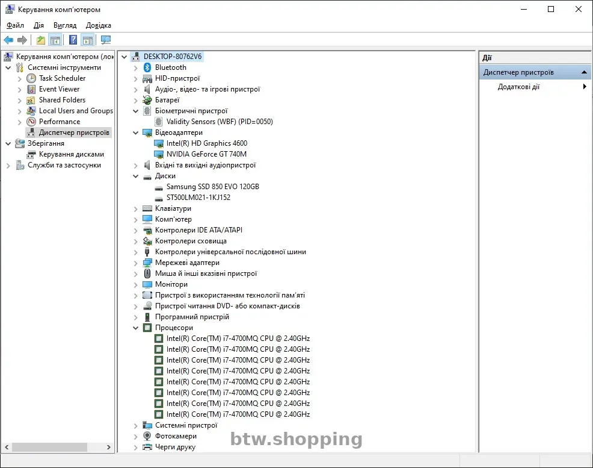Click the Bluetooth device category icon
593x468 pixels.
coord(147,67)
